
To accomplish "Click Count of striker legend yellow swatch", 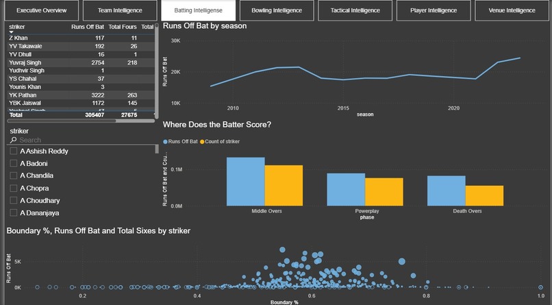I will [x=202, y=142].
